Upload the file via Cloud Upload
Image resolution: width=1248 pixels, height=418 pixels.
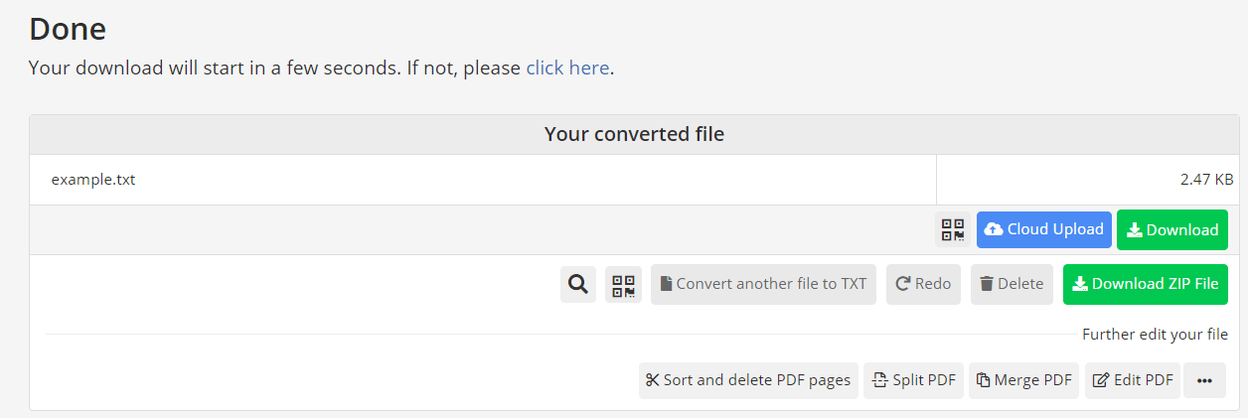click(1044, 229)
